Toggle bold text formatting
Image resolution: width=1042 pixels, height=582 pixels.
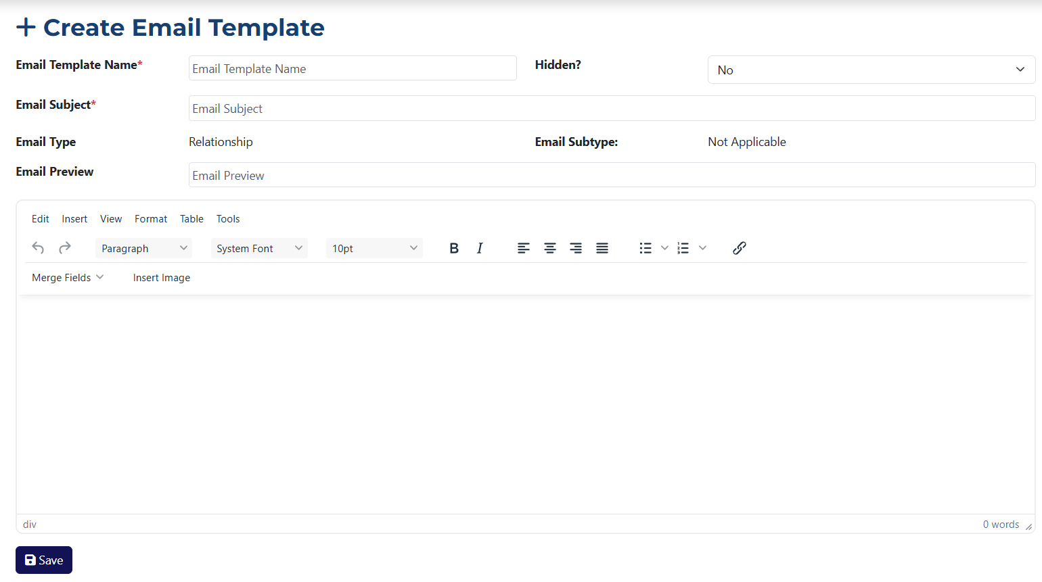point(454,248)
